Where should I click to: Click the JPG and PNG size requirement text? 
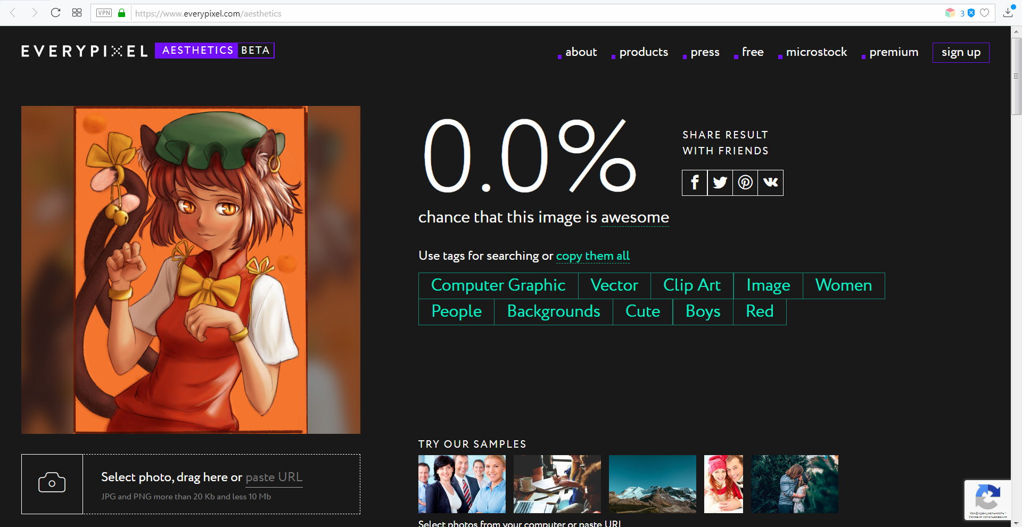pyautogui.click(x=186, y=497)
